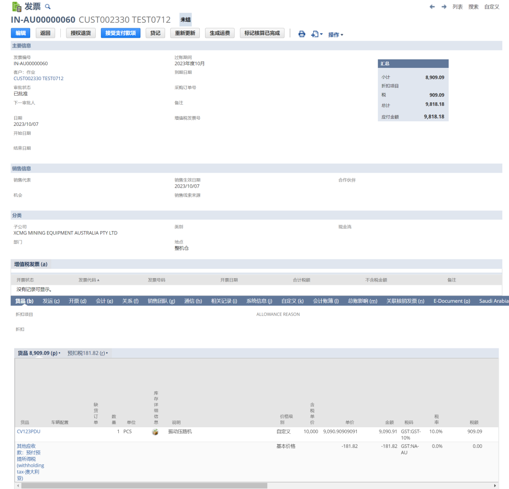The width and height of the screenshot is (509, 489).
Task: Select the 货品 (b) tab
Action: tap(25, 301)
